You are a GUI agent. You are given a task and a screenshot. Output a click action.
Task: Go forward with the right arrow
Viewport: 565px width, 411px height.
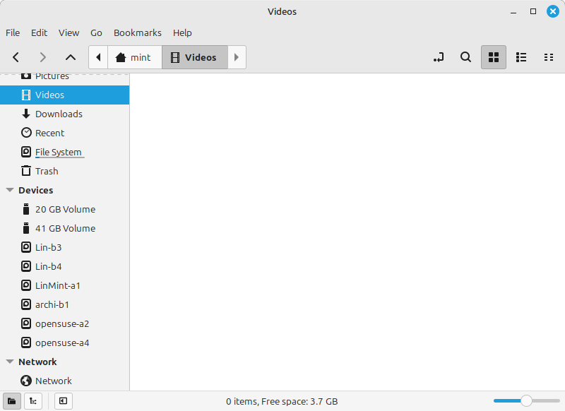click(43, 57)
